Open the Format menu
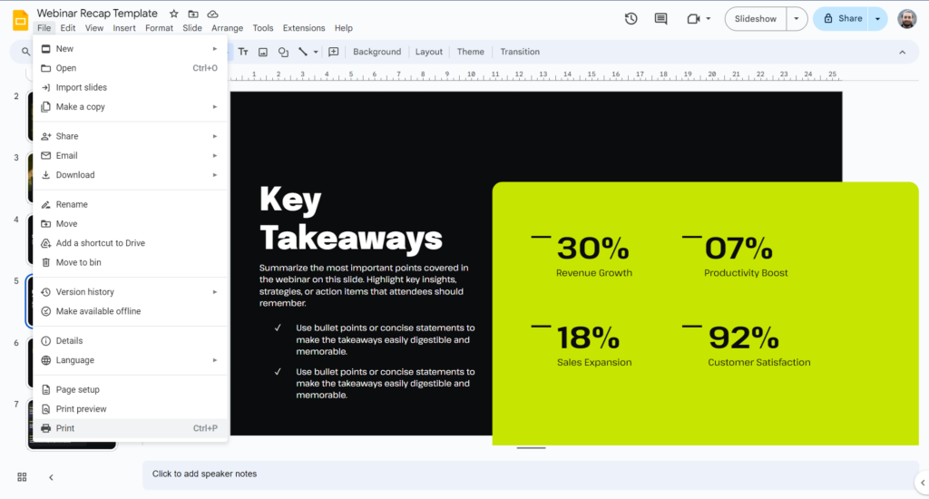The height and width of the screenshot is (499, 929). click(x=159, y=28)
